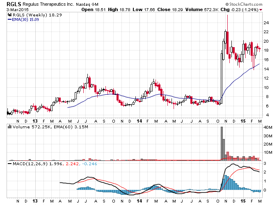Click the 3-Mar-2015 date label

point(17,9)
